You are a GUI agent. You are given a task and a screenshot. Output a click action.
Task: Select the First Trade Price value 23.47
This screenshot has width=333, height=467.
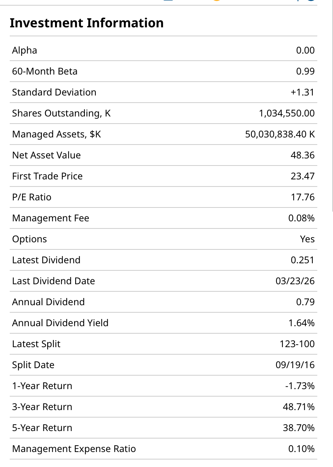[303, 176]
